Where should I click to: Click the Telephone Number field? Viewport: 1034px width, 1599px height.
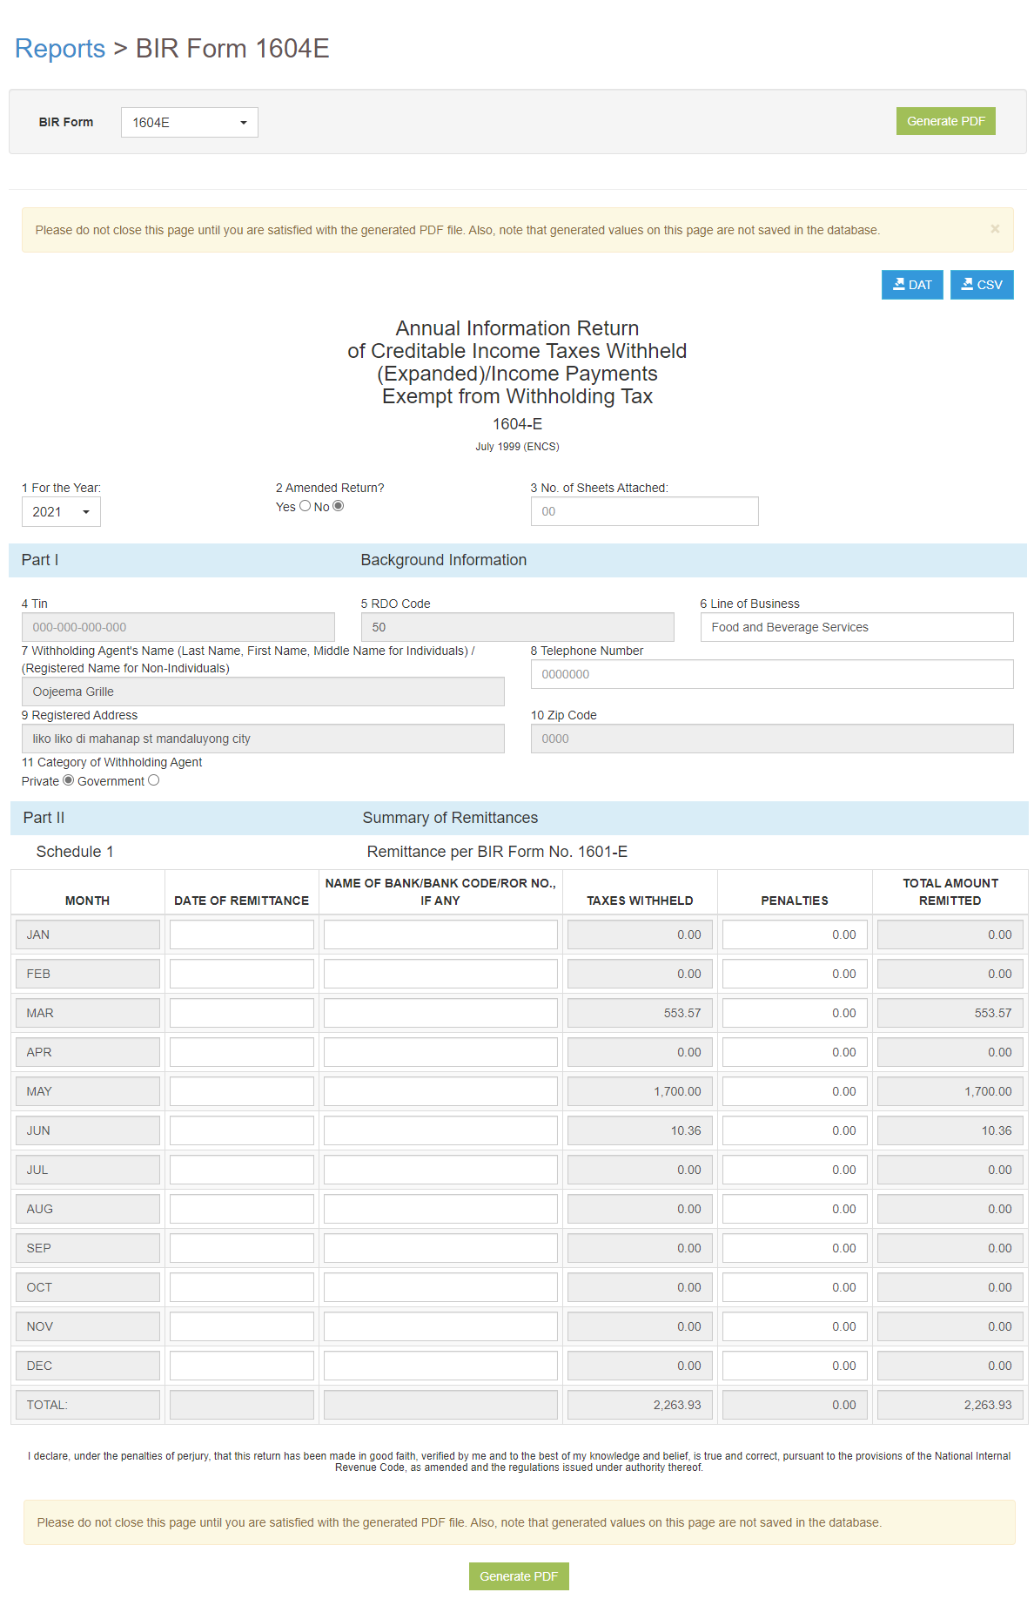771,674
